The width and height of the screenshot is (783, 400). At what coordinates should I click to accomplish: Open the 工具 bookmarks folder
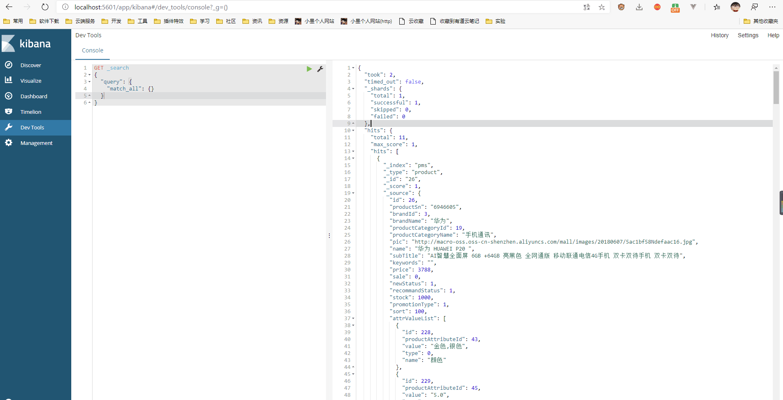point(138,21)
